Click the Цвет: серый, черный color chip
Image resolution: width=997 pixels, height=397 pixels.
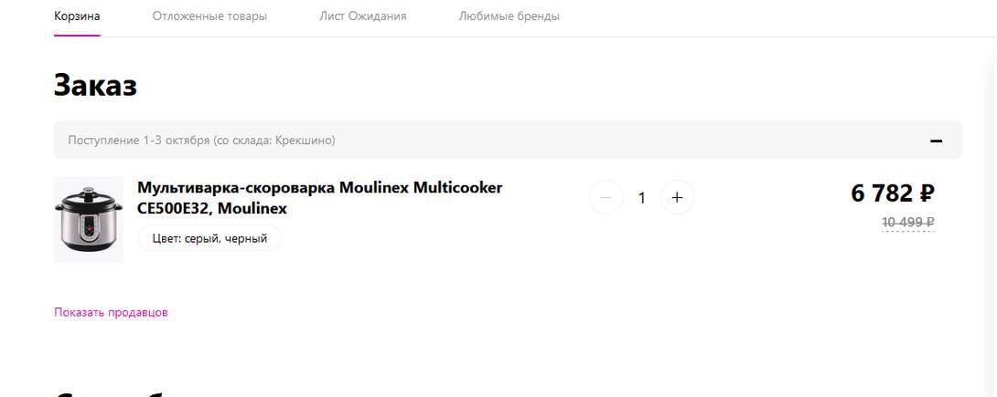[x=209, y=238]
